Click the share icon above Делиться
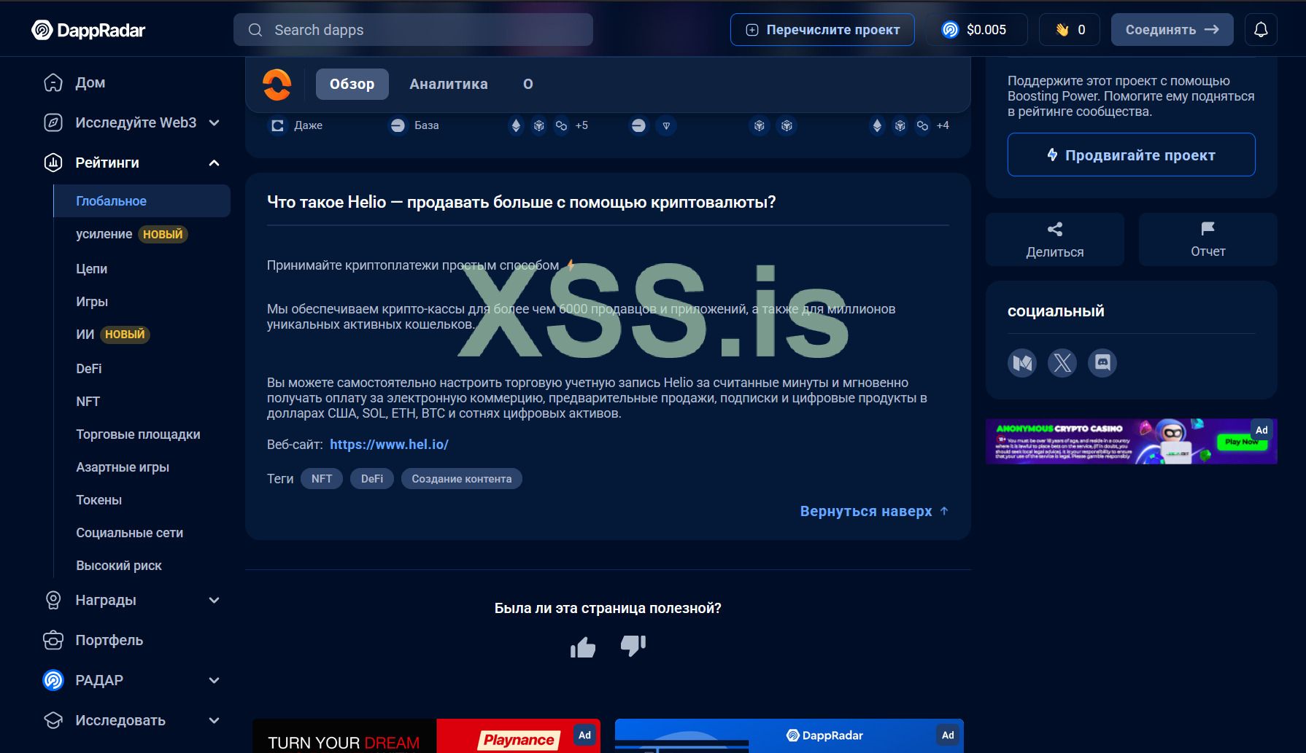 coord(1055,229)
